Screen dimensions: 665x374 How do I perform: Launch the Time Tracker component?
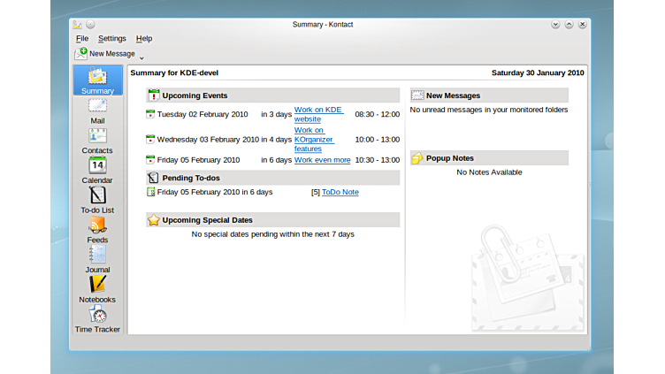(x=97, y=319)
